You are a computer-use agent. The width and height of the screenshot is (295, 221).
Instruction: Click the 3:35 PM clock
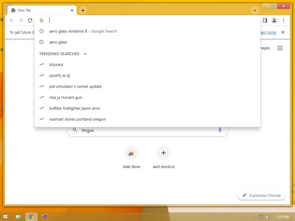282,217
